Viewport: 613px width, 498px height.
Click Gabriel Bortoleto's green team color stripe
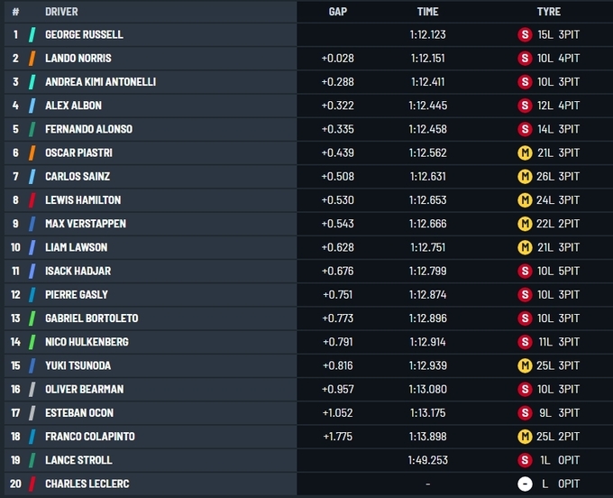(x=32, y=318)
